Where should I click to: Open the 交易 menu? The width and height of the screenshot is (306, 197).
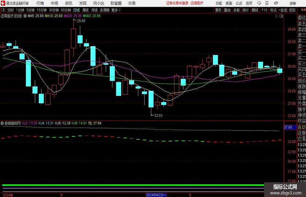(132, 3)
